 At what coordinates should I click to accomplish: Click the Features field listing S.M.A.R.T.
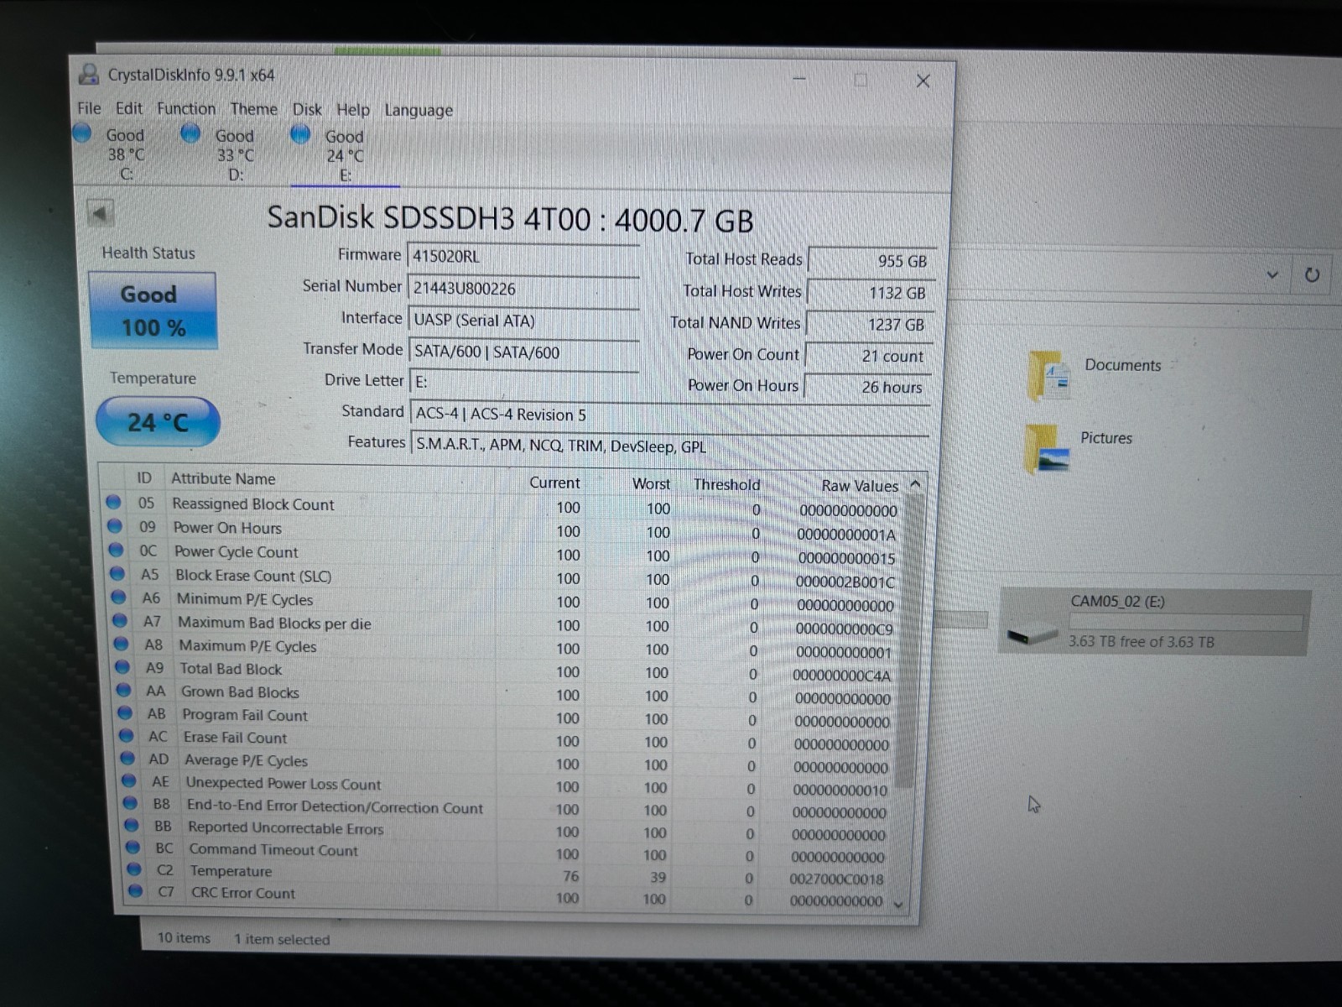pyautogui.click(x=670, y=446)
